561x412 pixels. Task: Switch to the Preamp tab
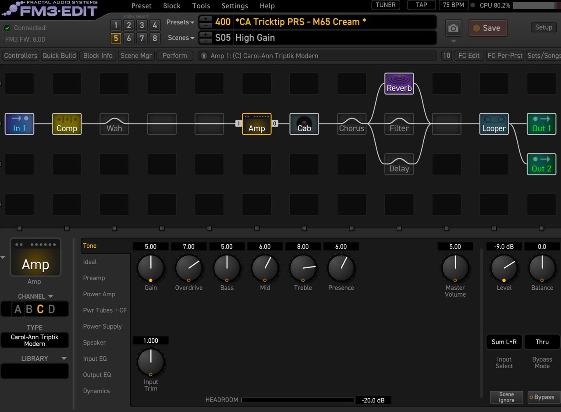click(x=94, y=278)
